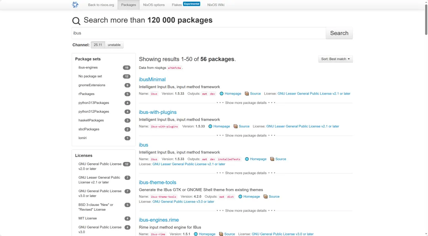Open the Sort: Best match dropdown
428x236 pixels.
click(x=335, y=59)
